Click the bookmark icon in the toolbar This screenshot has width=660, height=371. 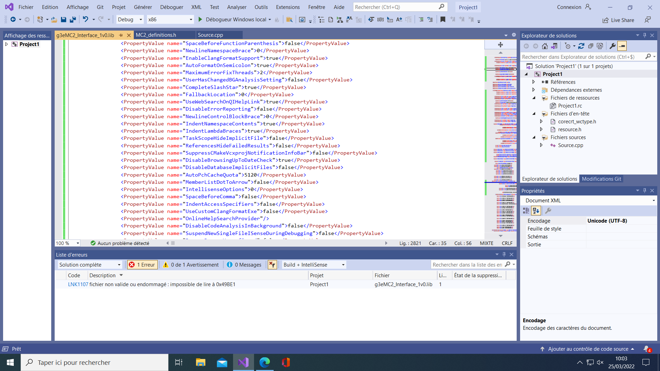click(x=443, y=20)
